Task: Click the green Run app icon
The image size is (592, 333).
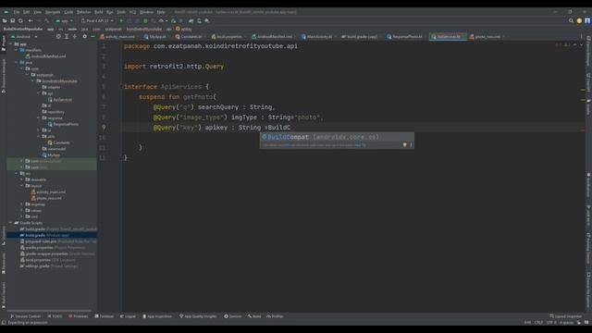Action: point(121,20)
